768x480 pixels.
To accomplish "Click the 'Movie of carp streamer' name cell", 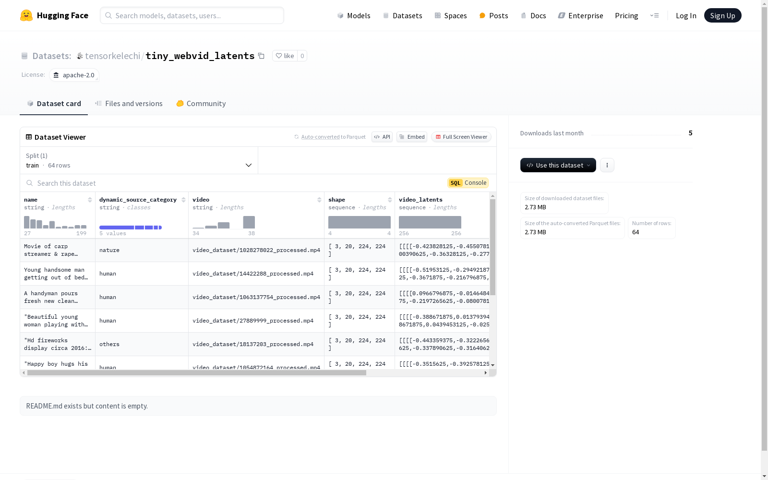I will coord(58,250).
